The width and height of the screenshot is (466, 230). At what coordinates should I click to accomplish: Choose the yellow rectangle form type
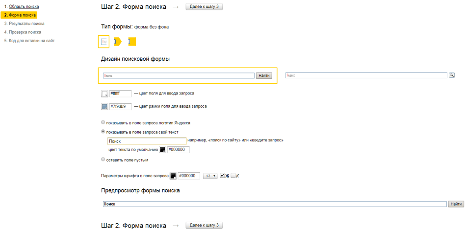(x=131, y=42)
